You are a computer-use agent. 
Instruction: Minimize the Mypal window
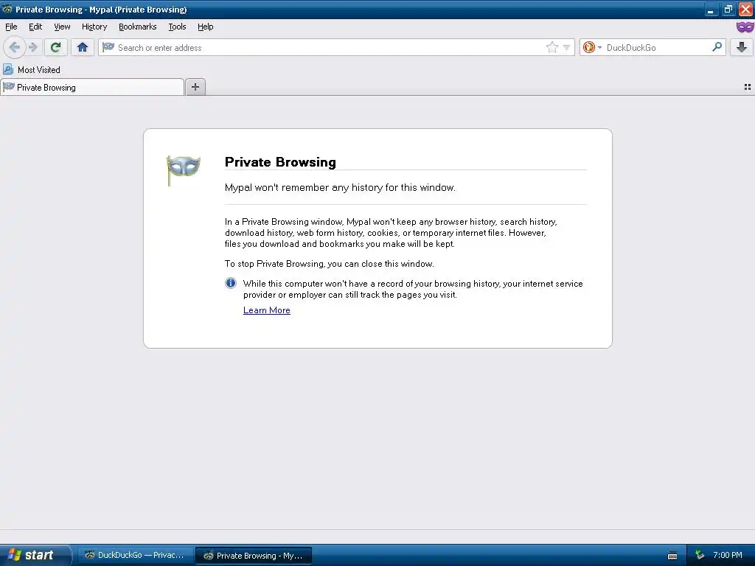coord(711,10)
